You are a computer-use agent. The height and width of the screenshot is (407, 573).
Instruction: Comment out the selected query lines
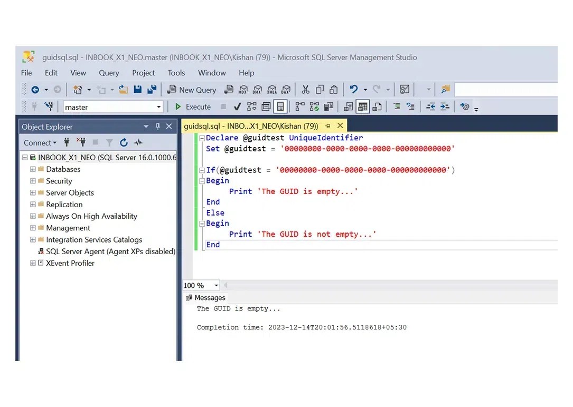(x=397, y=106)
